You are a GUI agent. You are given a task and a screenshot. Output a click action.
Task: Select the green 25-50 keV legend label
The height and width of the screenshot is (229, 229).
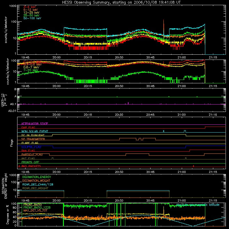pyautogui.click(x=31, y=15)
